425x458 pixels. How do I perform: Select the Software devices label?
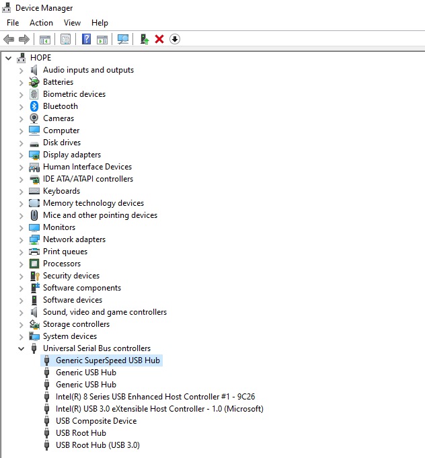tap(73, 300)
